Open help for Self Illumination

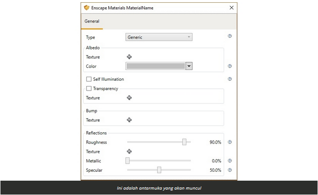coord(230,79)
